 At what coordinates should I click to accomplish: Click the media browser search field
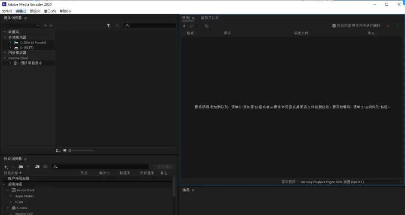coord(150,25)
